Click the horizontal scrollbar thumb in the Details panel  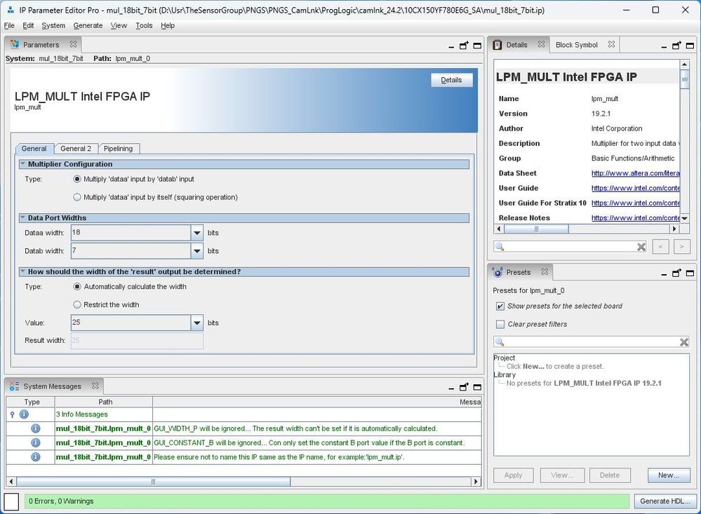point(536,229)
